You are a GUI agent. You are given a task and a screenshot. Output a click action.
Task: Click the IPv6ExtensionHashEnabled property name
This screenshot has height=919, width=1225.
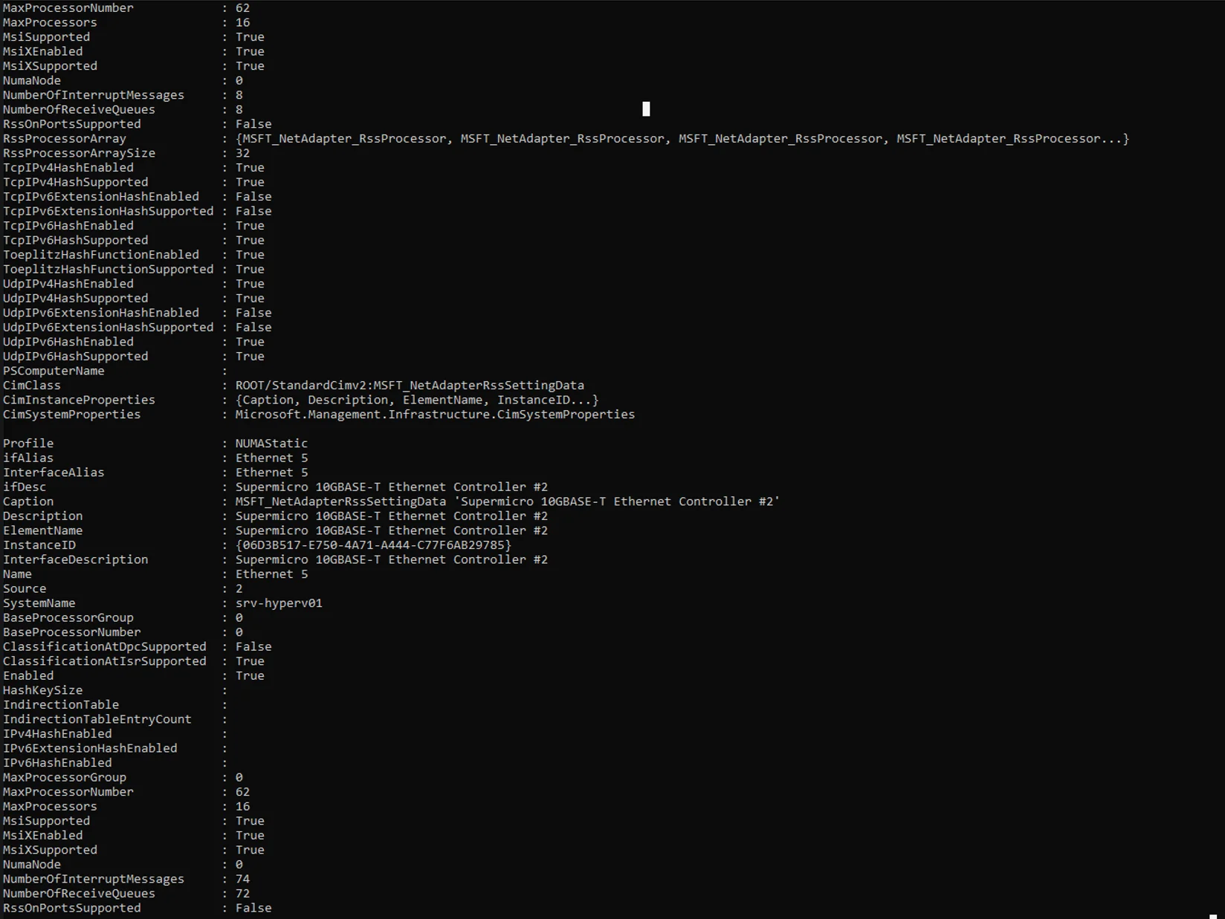point(90,748)
